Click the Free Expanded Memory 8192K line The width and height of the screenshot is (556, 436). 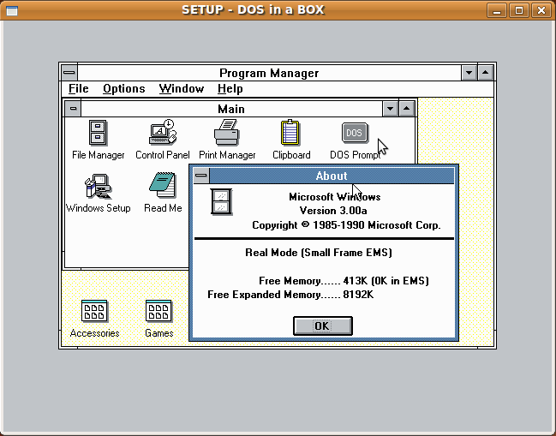point(290,295)
